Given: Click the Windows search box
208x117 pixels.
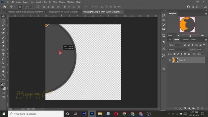Looking at the screenshot, I should [x=36, y=114].
